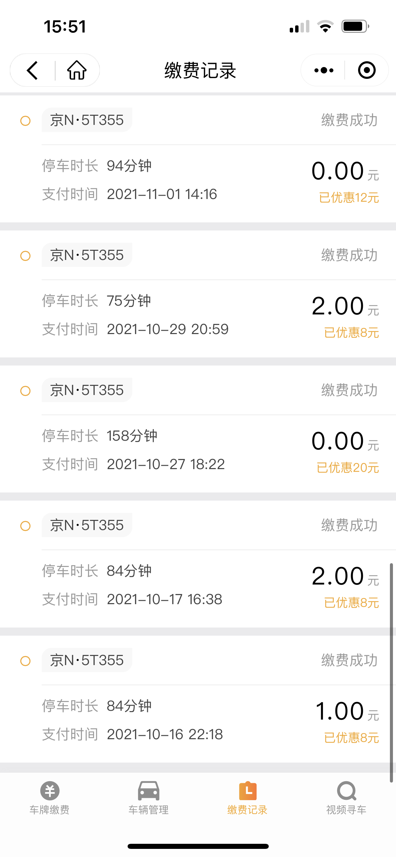Tap the back arrow icon

(x=32, y=70)
